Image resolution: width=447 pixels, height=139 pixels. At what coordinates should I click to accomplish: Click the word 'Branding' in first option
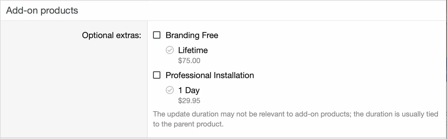coord(182,35)
